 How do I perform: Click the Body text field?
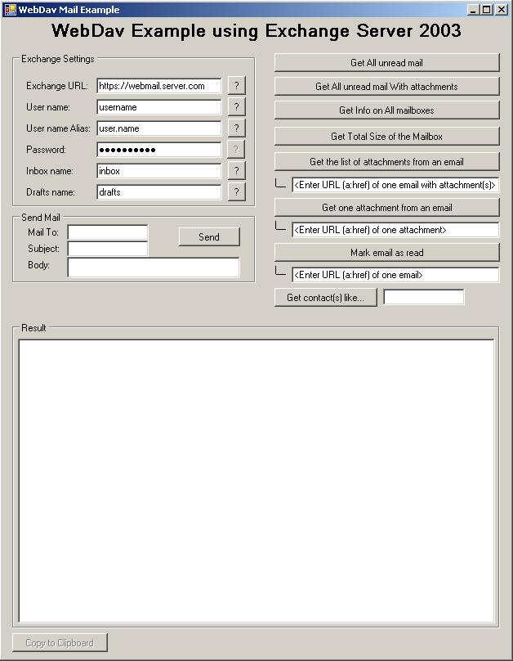(x=154, y=268)
